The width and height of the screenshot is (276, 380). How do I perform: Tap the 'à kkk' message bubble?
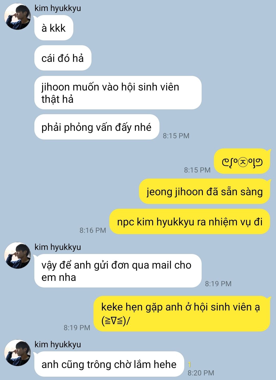tap(54, 28)
